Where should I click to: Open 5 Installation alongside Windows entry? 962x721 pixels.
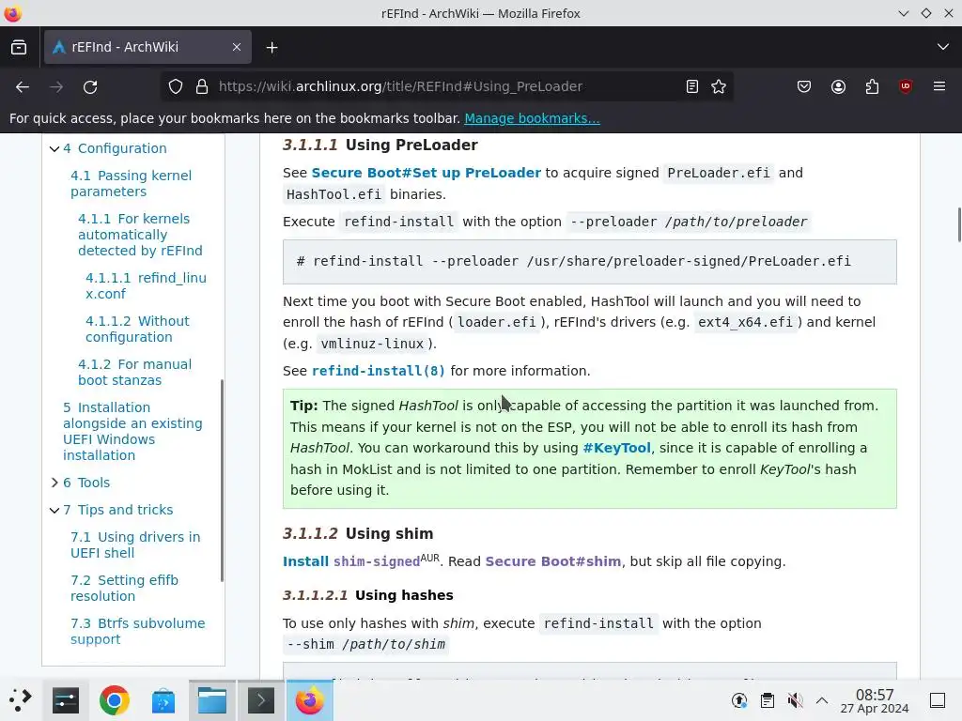click(x=132, y=432)
